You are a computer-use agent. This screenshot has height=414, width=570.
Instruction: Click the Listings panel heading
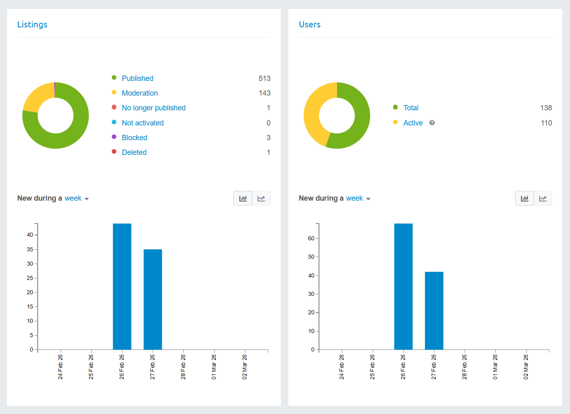coord(32,25)
